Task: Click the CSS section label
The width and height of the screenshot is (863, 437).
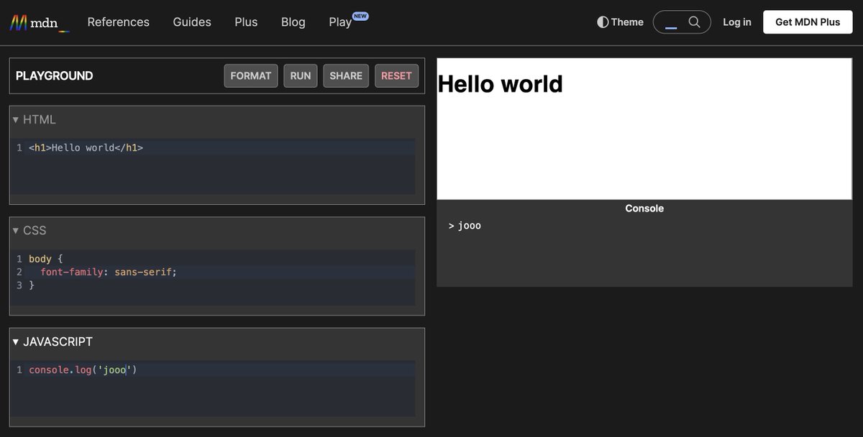Action: point(35,230)
